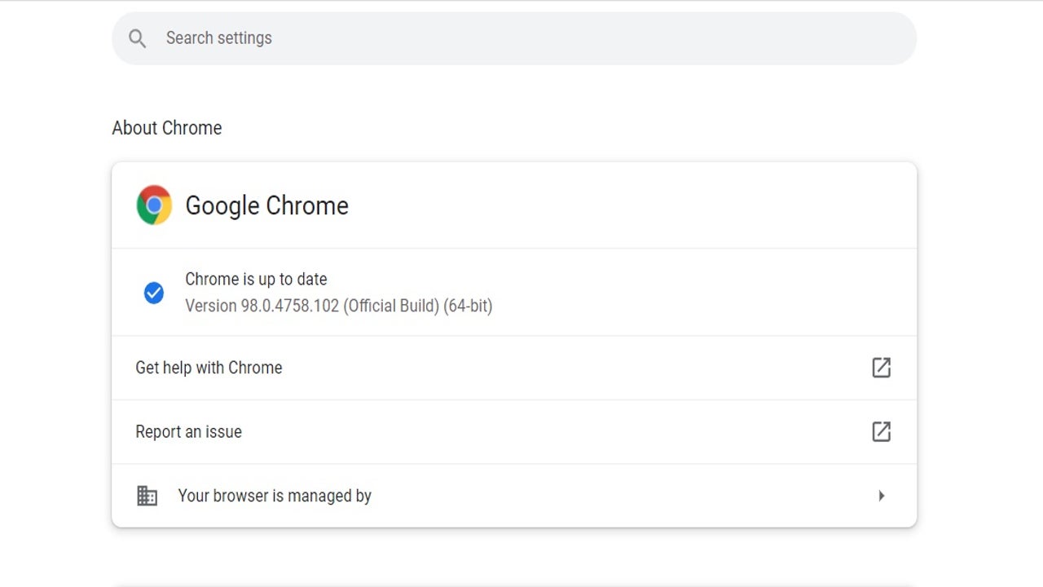The width and height of the screenshot is (1043, 587).
Task: Click external link icon beside Report an issue
Action: coord(881,431)
